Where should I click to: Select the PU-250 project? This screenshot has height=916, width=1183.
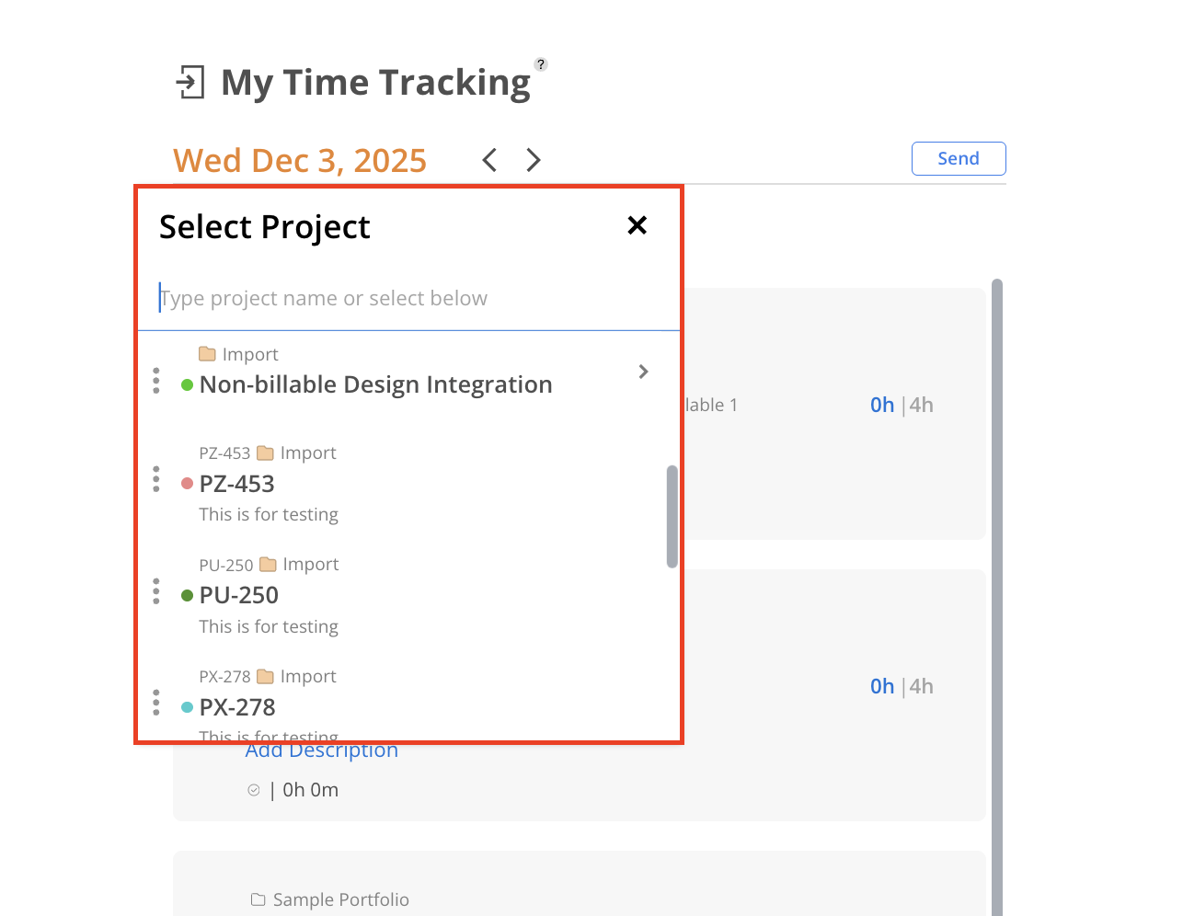point(239,595)
